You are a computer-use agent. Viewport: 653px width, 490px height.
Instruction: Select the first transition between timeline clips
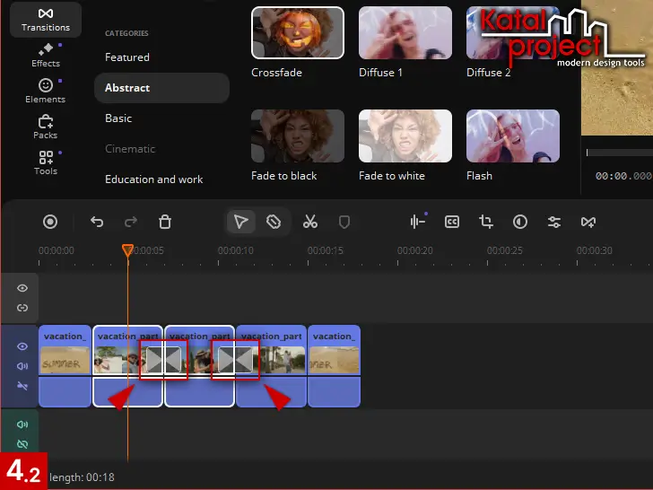[163, 360]
